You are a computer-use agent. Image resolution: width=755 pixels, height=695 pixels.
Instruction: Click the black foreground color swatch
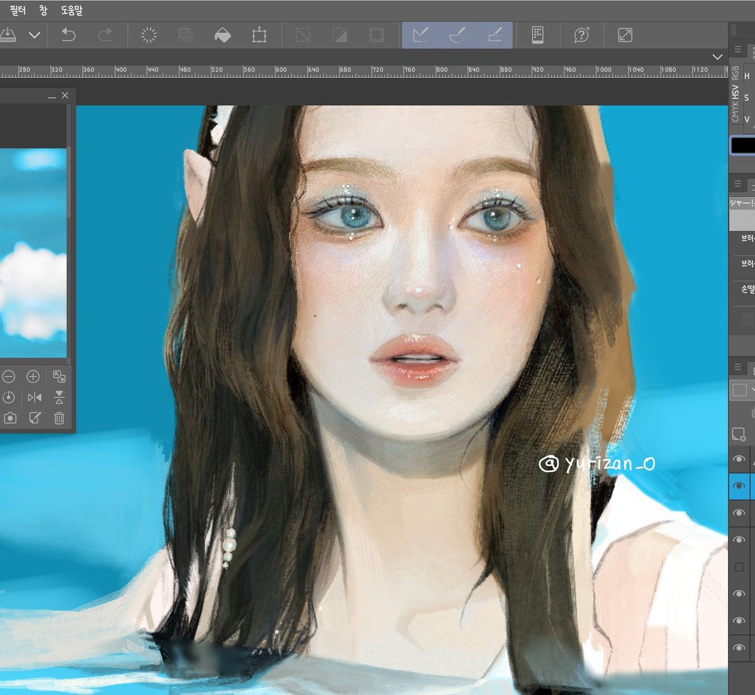pyautogui.click(x=742, y=145)
